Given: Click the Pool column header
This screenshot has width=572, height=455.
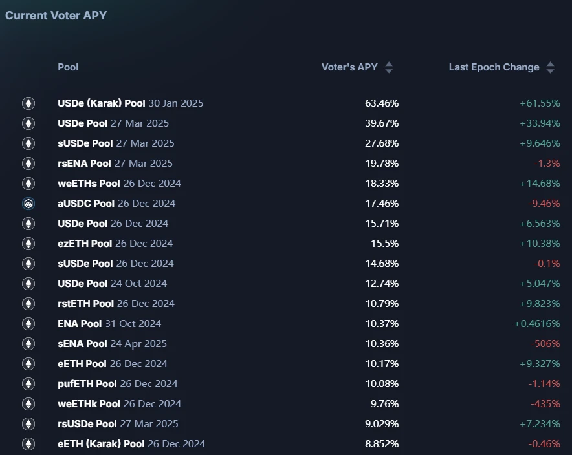Looking at the screenshot, I should click(x=68, y=67).
